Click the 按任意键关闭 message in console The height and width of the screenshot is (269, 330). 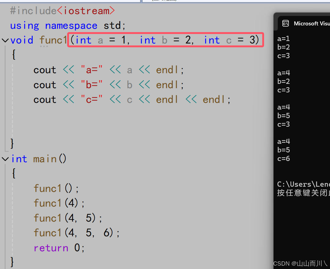point(303,192)
